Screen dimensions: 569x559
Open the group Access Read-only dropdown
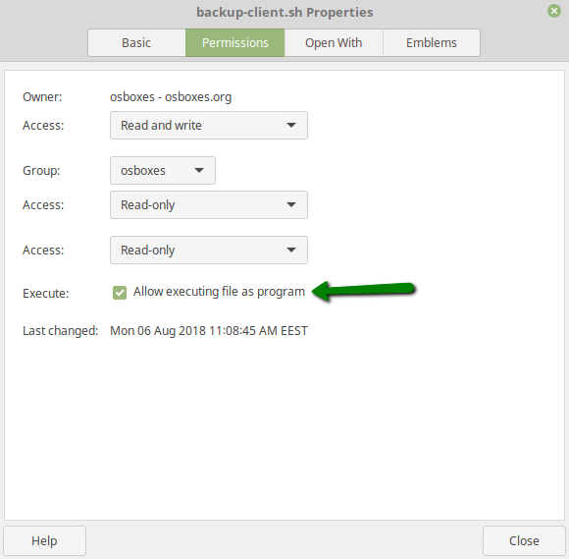point(209,204)
